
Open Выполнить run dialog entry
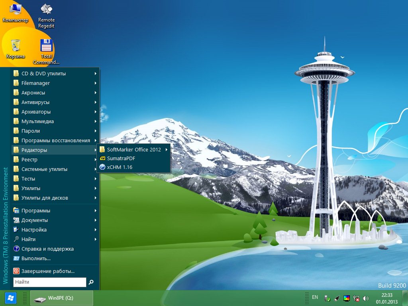(36, 258)
